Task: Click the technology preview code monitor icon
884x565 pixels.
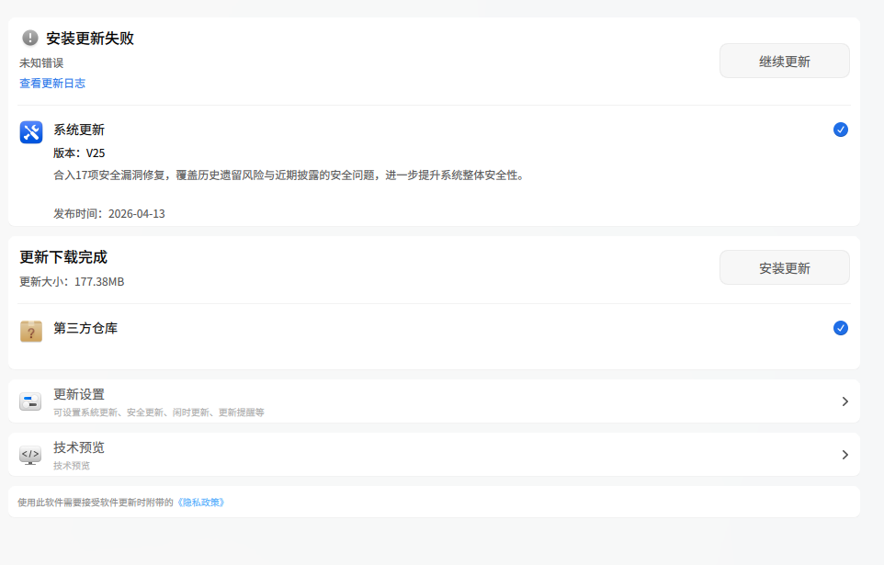Action: 30,455
